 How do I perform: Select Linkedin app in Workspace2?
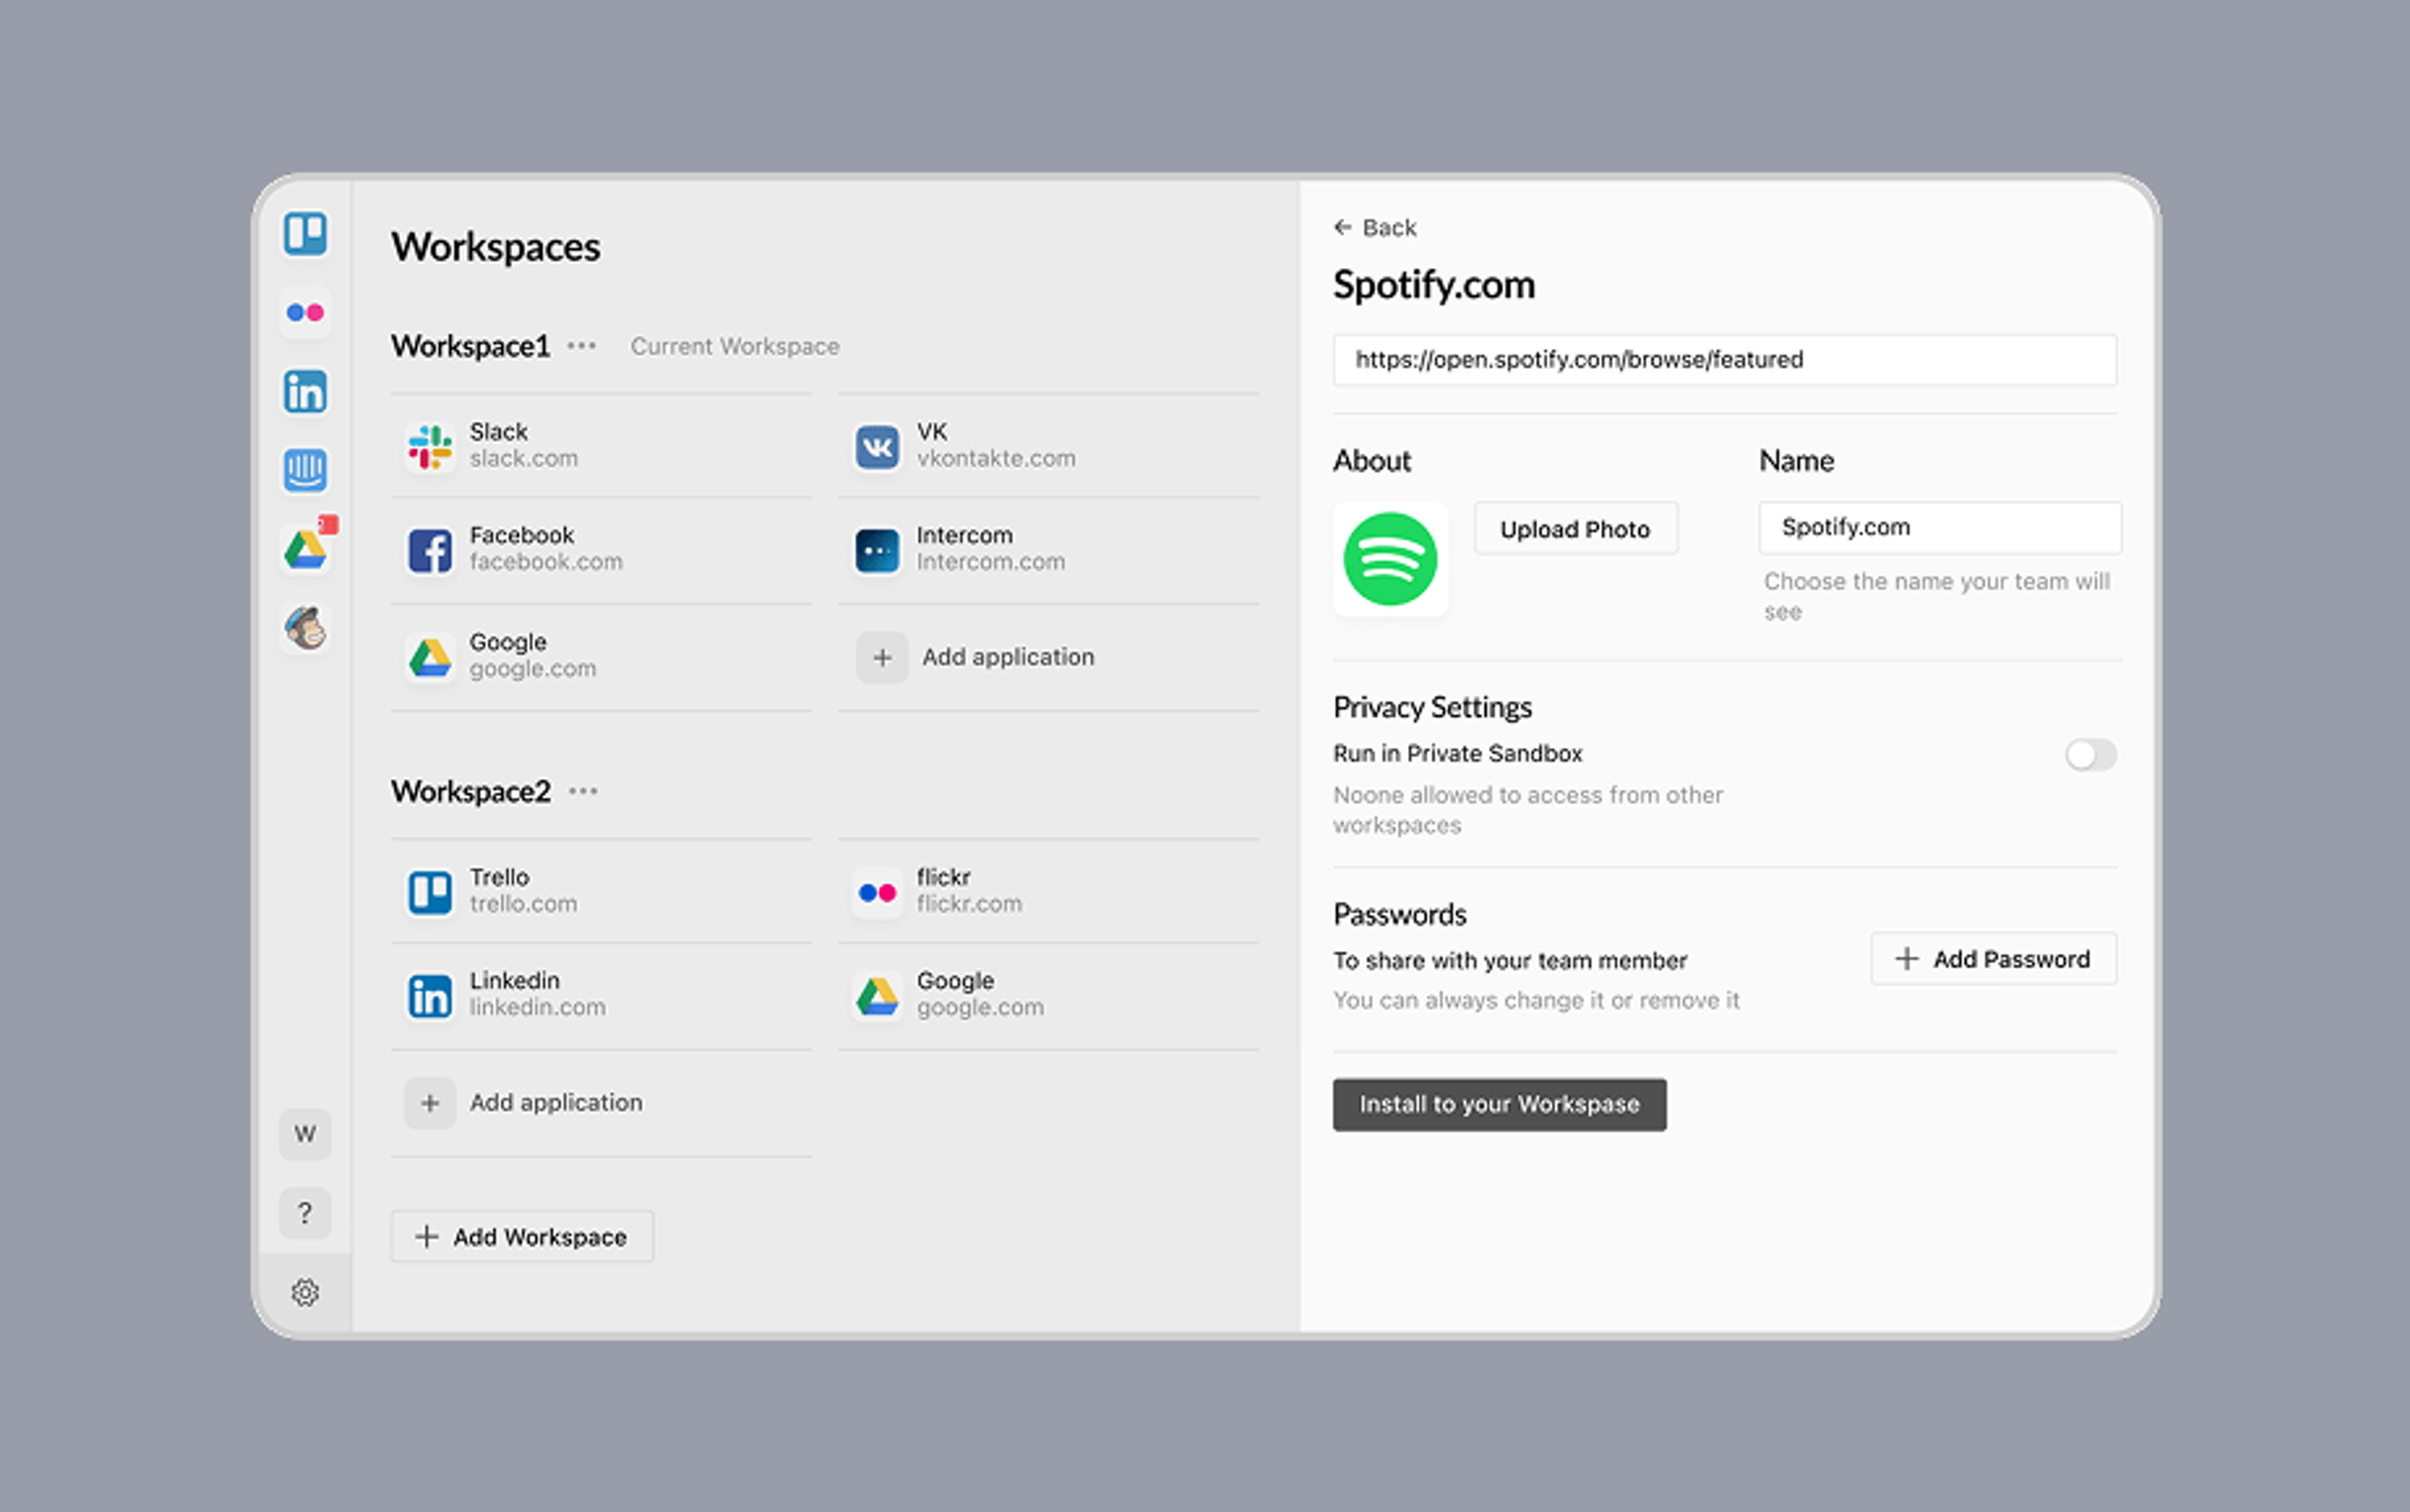pos(601,995)
